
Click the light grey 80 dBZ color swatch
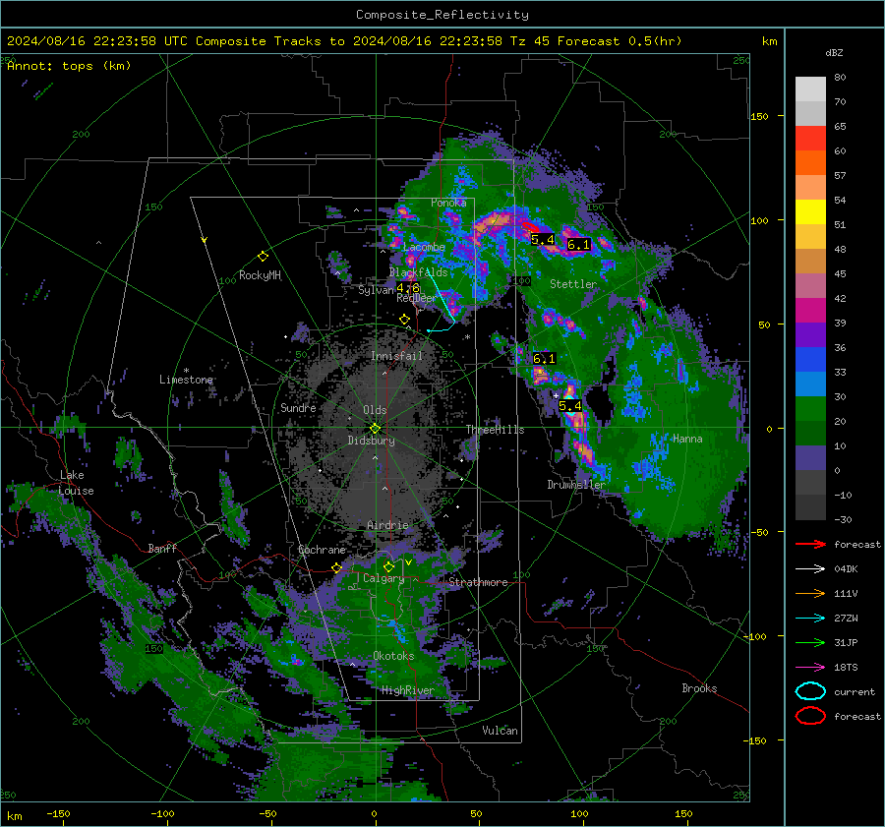[x=810, y=89]
